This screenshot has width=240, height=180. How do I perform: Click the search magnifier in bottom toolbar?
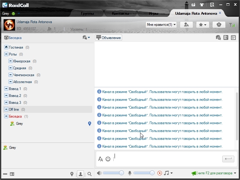pos(89,174)
